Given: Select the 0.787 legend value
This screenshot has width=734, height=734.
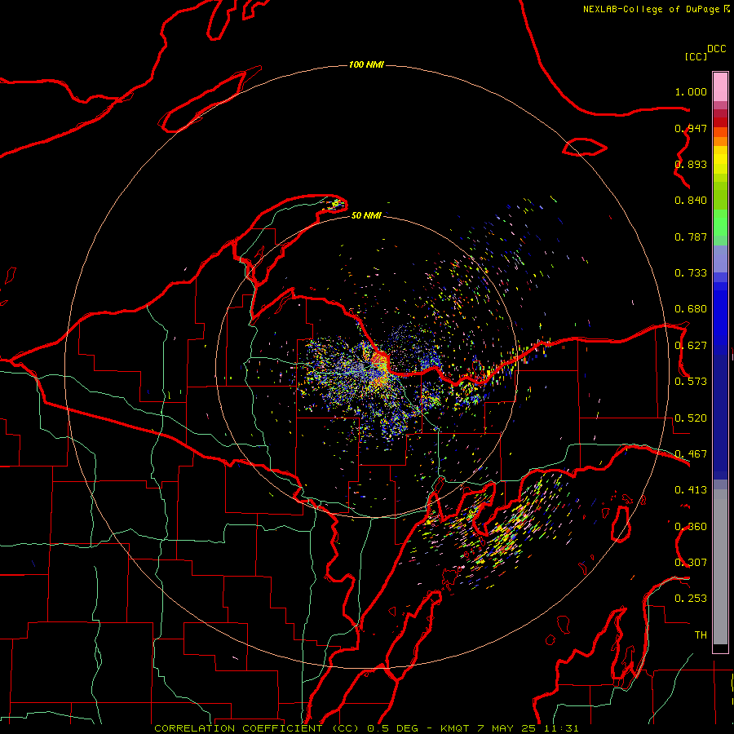Looking at the screenshot, I should [x=691, y=237].
